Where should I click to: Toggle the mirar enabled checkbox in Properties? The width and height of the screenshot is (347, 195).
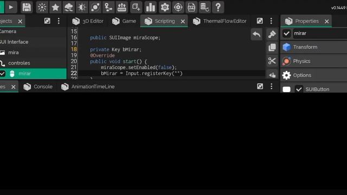pyautogui.click(x=287, y=34)
